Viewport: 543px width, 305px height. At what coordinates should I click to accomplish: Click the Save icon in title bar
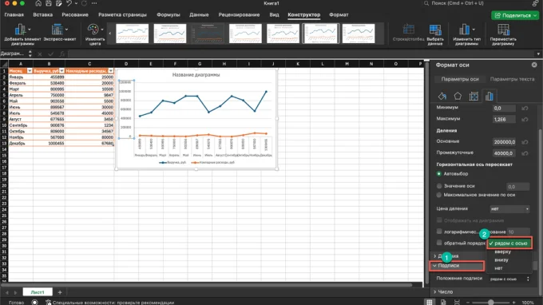(49, 3)
